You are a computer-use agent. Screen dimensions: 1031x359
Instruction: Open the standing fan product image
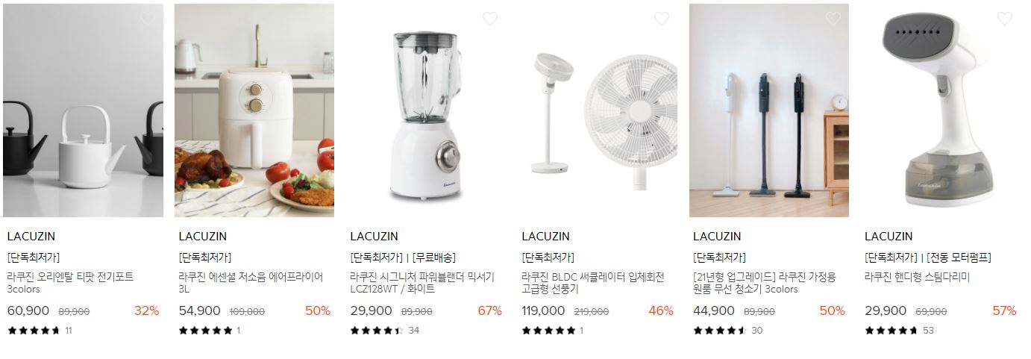[598, 110]
